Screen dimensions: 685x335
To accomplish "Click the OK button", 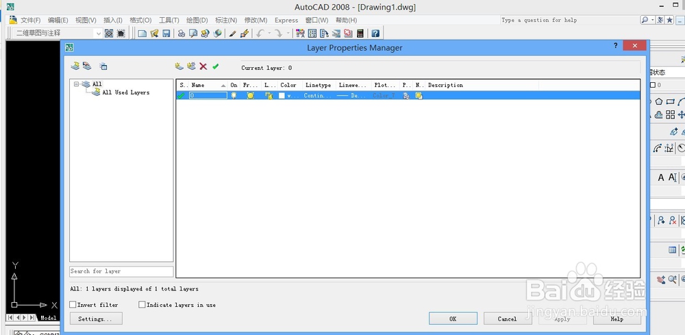I will click(453, 319).
